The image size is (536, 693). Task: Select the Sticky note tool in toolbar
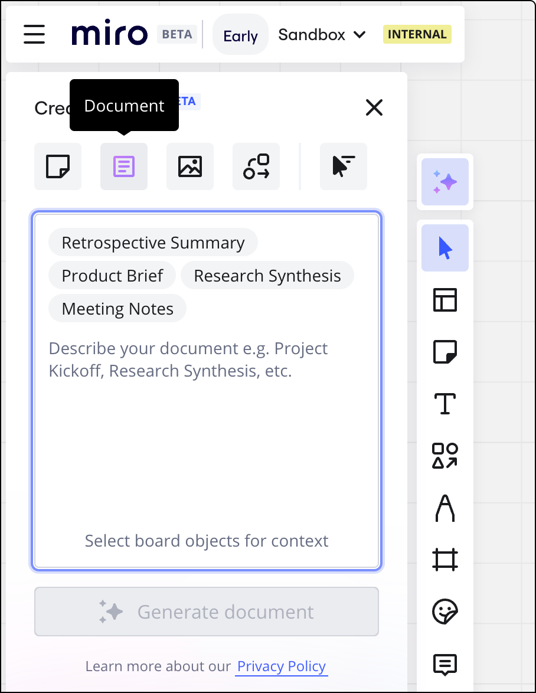point(445,352)
